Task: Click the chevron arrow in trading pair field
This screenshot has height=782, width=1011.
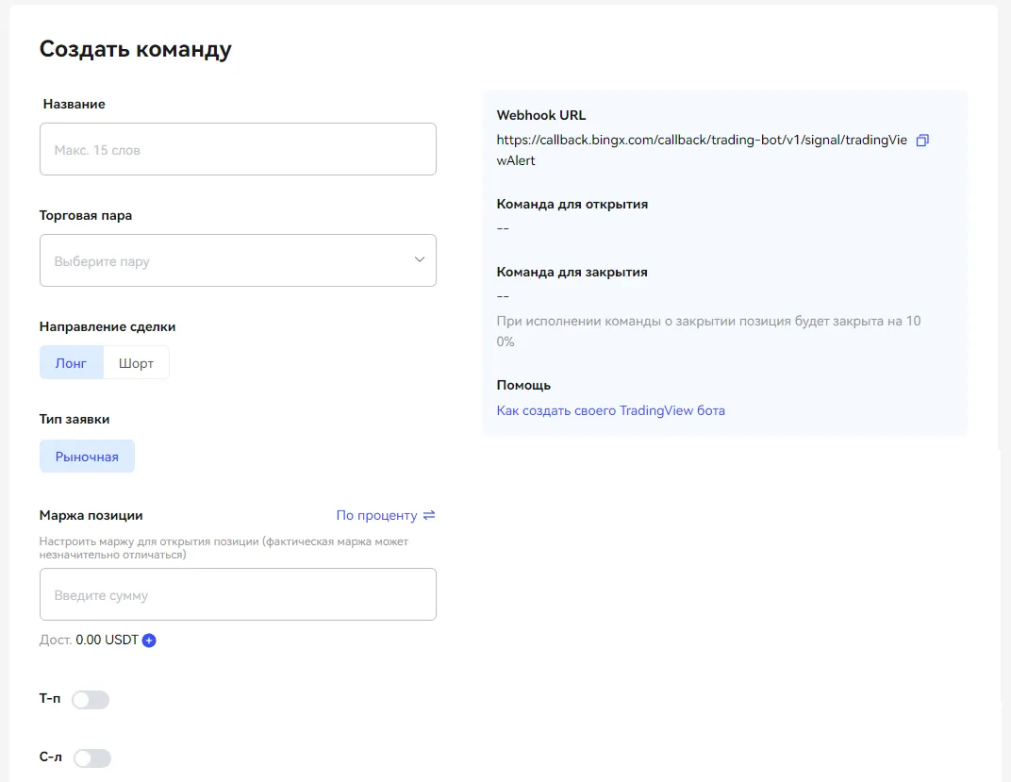Action: (x=420, y=260)
